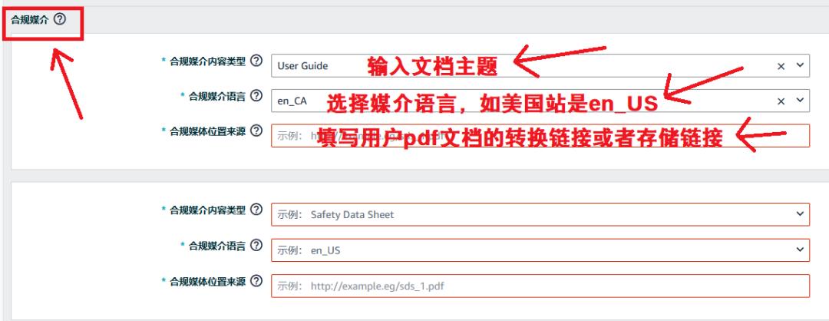The image size is (829, 321).
Task: Clear the en_CA selection with the X
Action: [x=781, y=101]
